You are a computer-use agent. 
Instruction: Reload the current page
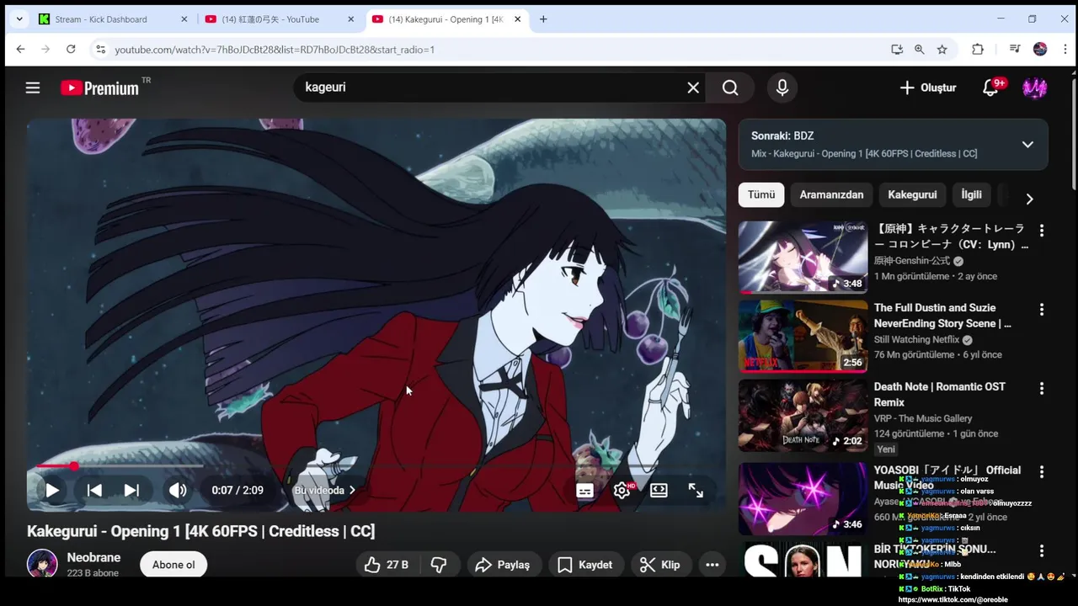(71, 50)
